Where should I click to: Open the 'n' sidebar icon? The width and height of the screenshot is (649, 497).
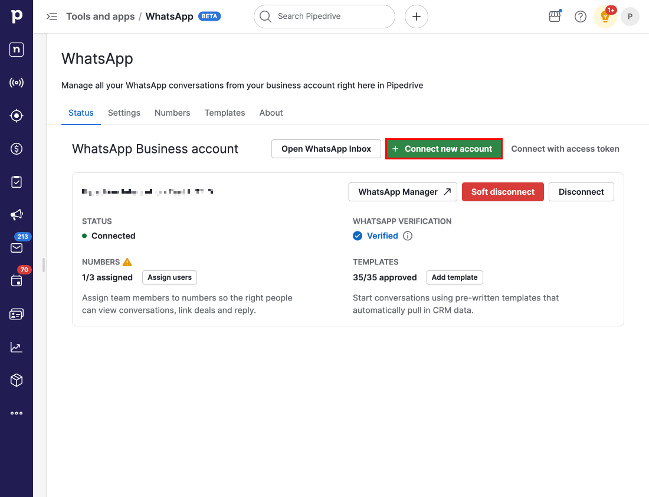(16, 49)
